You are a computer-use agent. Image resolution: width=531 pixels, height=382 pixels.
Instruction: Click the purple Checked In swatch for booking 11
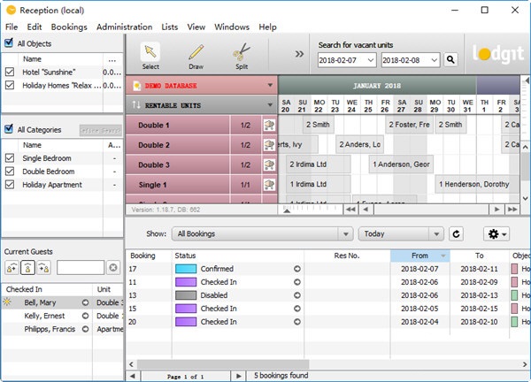(x=186, y=282)
